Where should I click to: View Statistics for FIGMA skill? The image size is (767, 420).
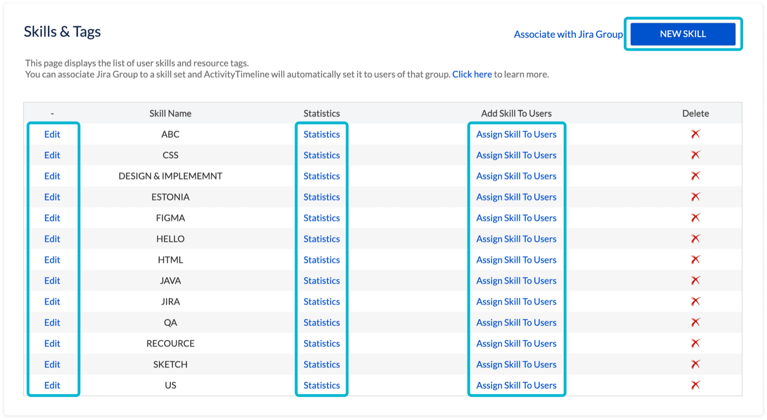pyautogui.click(x=322, y=218)
